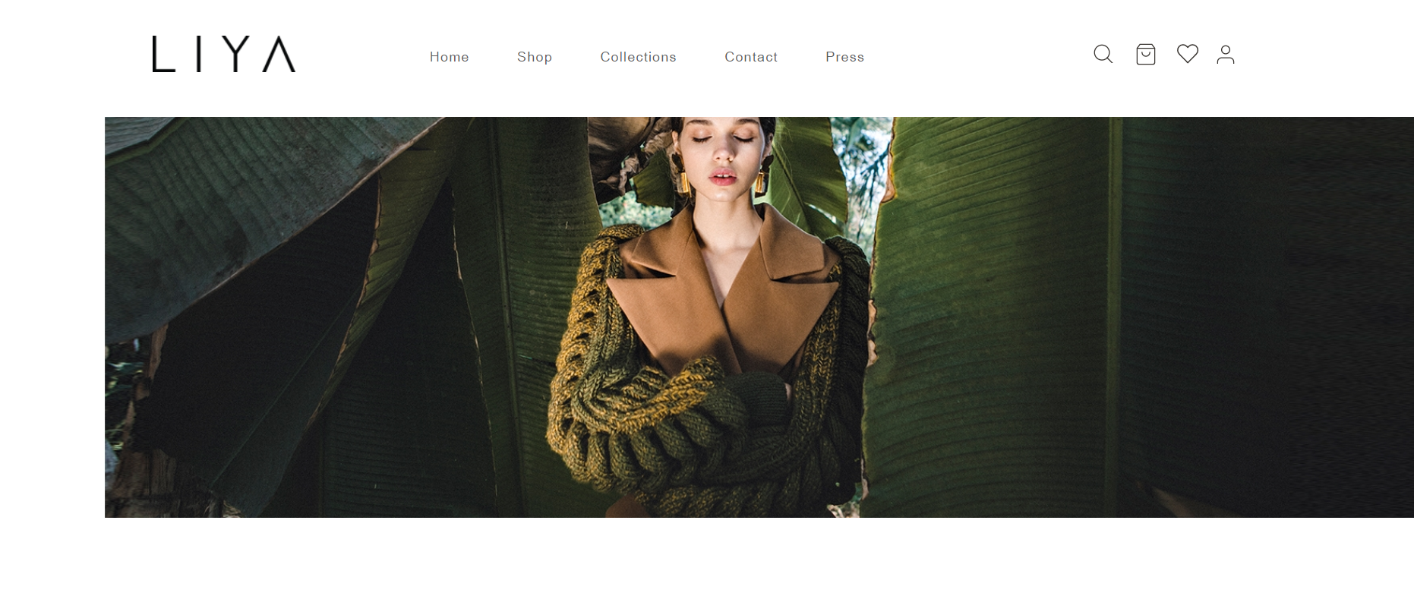Open the Contact page link
The height and width of the screenshot is (596, 1414).
point(751,57)
